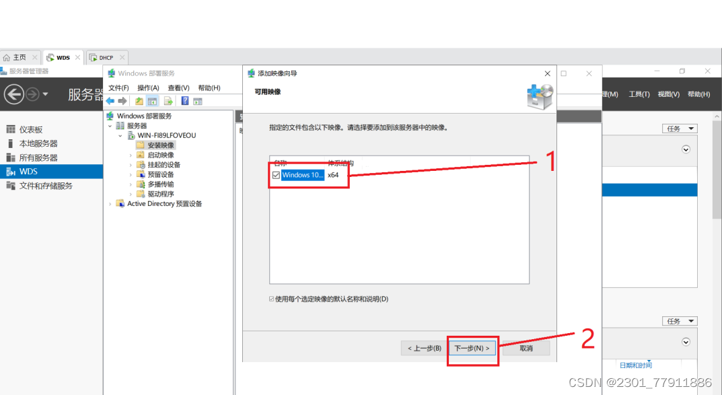Expand the 多播传输 tree node
Screen dimensions: 722x395
pos(131,184)
